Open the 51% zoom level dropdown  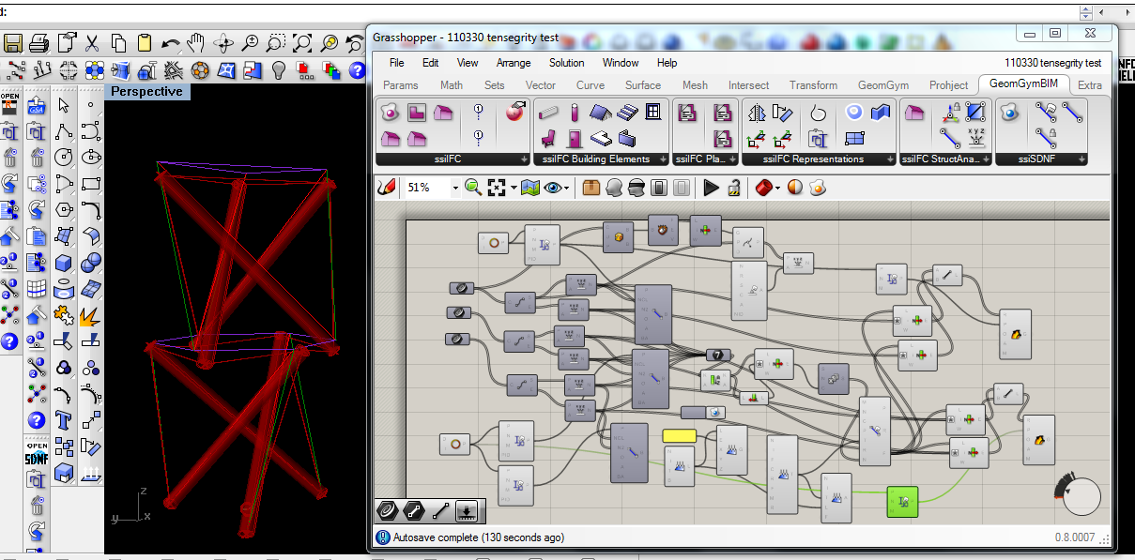(455, 188)
